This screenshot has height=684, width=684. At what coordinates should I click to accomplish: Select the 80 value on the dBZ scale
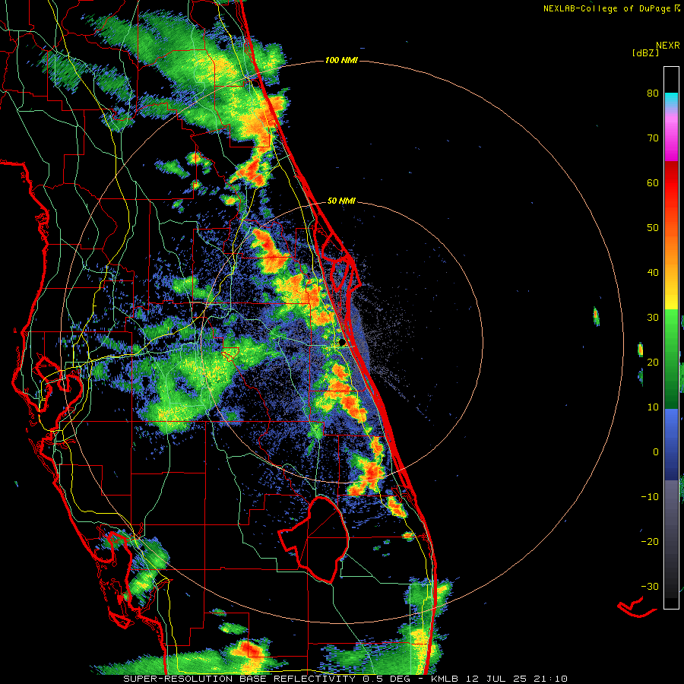click(x=653, y=93)
